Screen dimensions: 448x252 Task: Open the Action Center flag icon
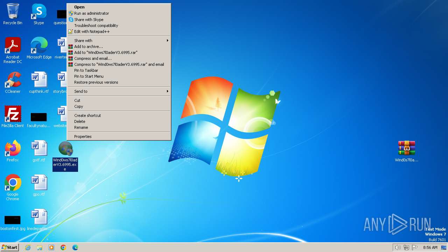(415, 247)
